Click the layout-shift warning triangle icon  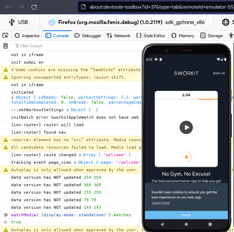(6, 77)
